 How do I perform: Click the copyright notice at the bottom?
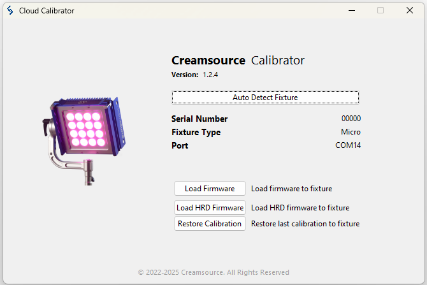(x=213, y=272)
